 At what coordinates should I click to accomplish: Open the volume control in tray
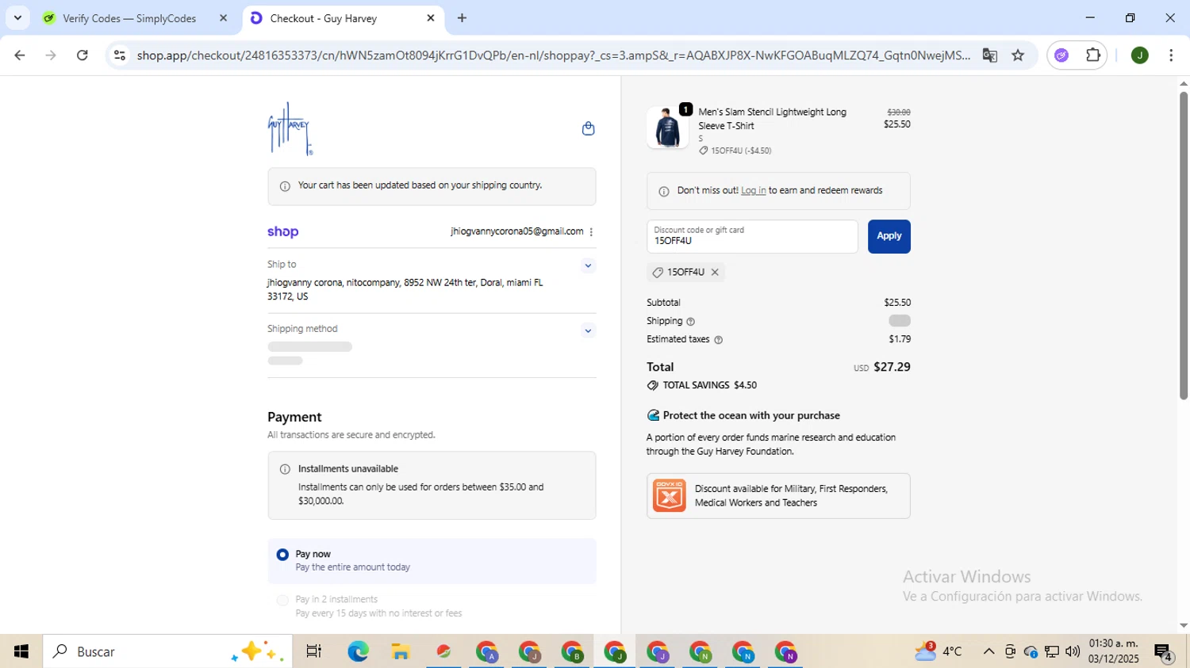[x=1073, y=651]
